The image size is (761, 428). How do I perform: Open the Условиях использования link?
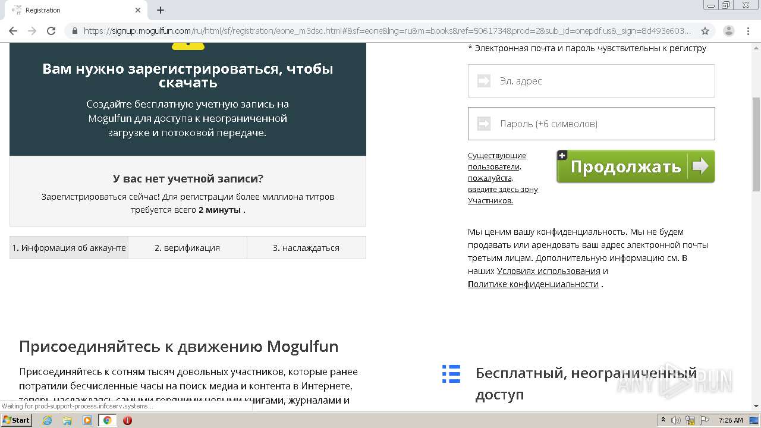(549, 271)
